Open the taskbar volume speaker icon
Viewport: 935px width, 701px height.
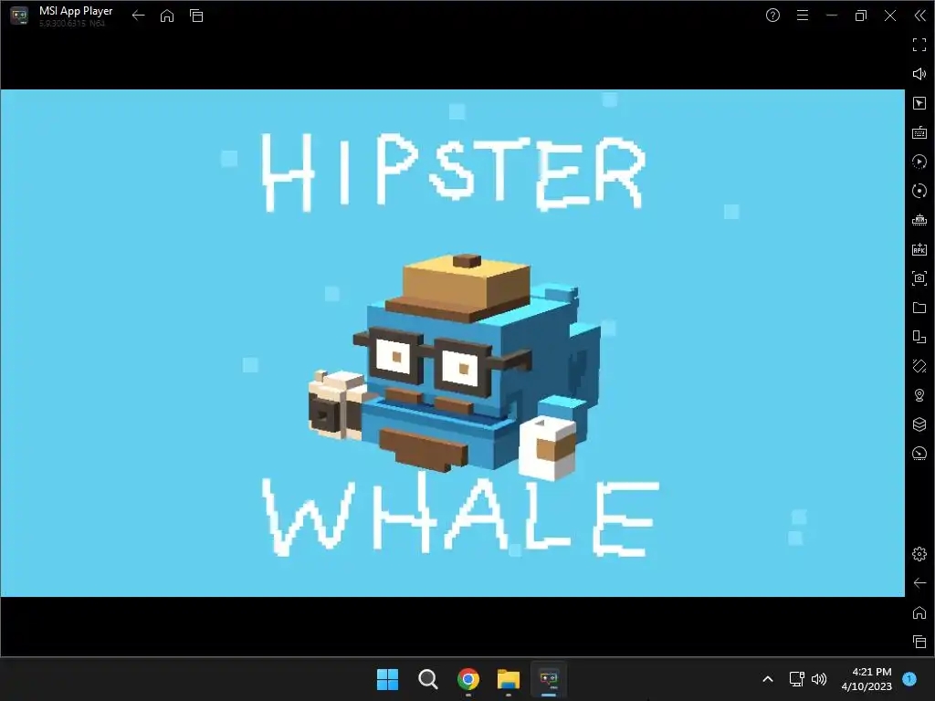point(819,679)
